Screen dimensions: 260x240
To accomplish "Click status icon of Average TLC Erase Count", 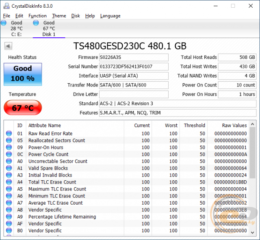I will 9,203.
